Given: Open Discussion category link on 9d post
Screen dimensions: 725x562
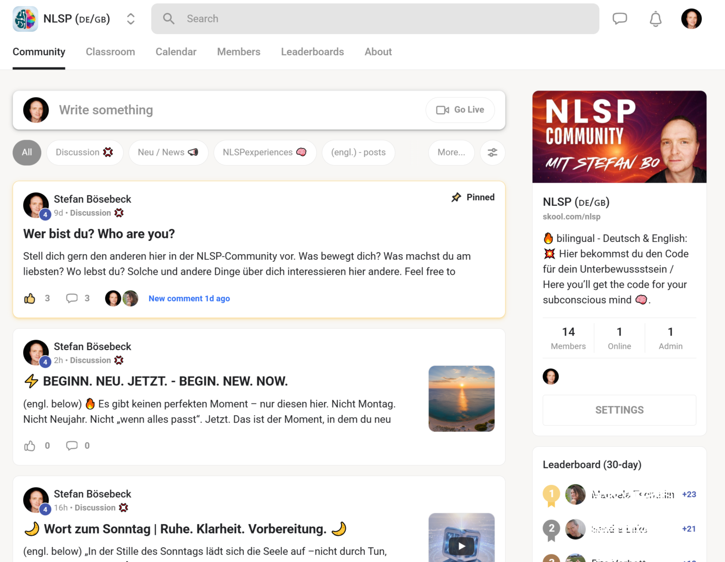Looking at the screenshot, I should click(97, 213).
